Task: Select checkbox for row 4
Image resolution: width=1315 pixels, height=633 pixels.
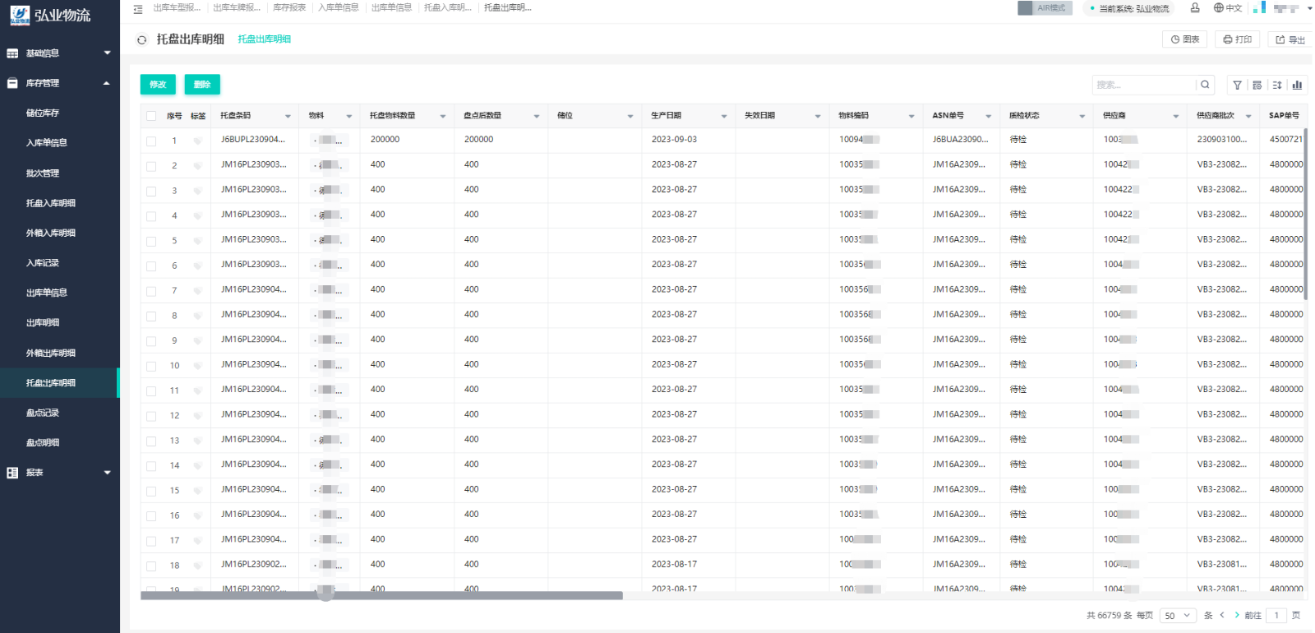Action: tap(151, 216)
